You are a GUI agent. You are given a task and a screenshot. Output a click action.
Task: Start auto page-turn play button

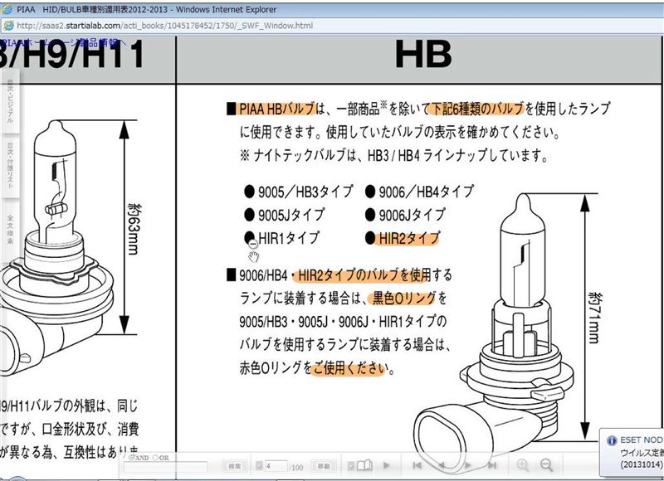click(x=386, y=465)
